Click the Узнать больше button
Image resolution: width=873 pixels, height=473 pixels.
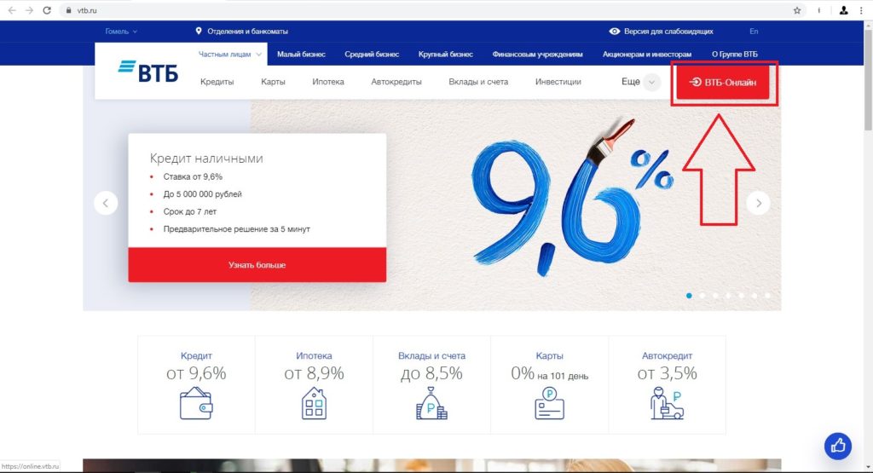(257, 265)
